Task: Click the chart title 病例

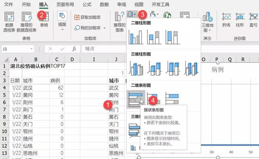Action: [x=218, y=70]
